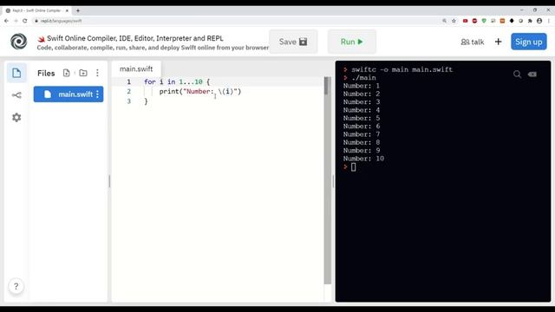Reload the browser page

tap(25, 21)
